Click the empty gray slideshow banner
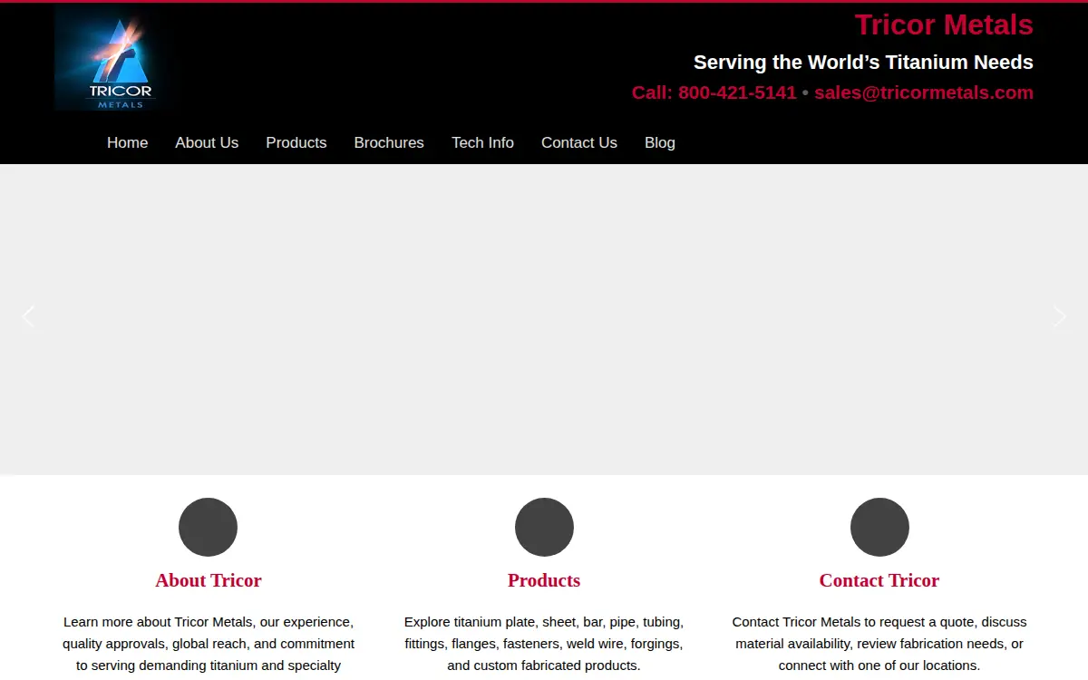 [544, 319]
